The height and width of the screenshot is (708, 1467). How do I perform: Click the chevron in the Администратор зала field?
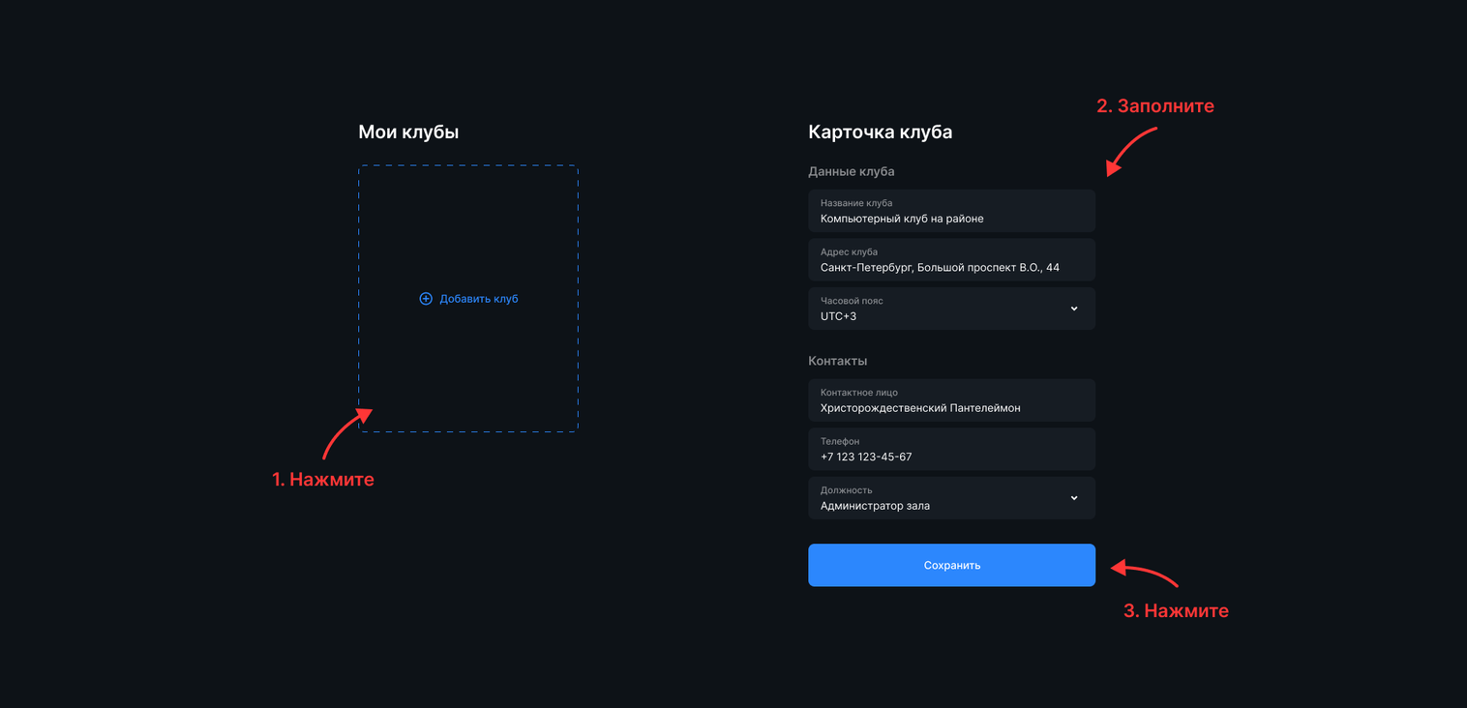pyautogui.click(x=1074, y=498)
